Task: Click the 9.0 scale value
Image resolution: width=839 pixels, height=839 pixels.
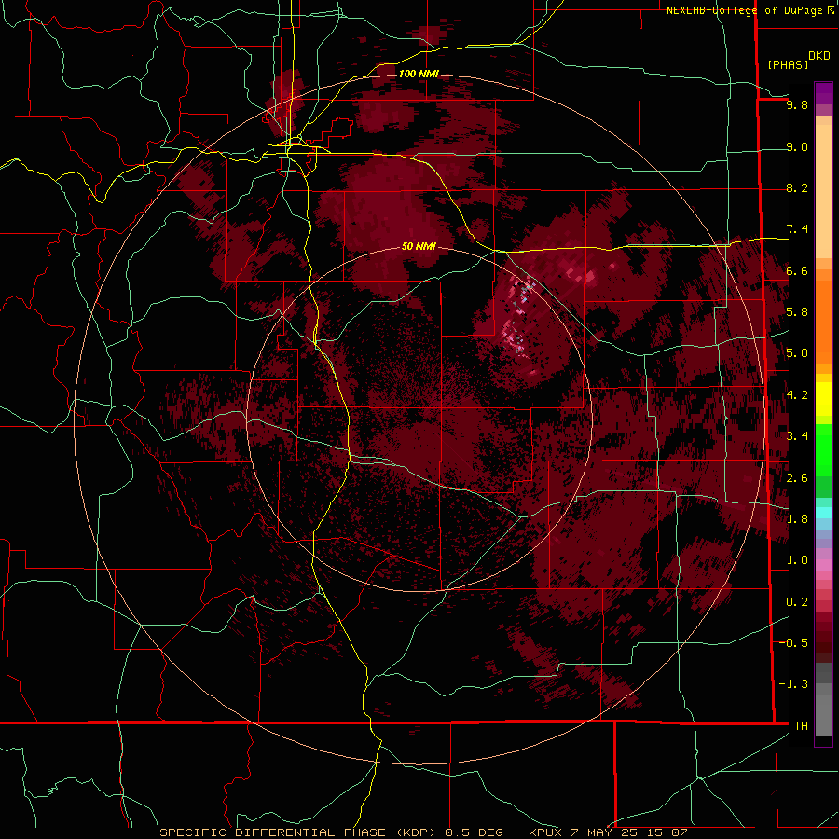Action: 797,146
